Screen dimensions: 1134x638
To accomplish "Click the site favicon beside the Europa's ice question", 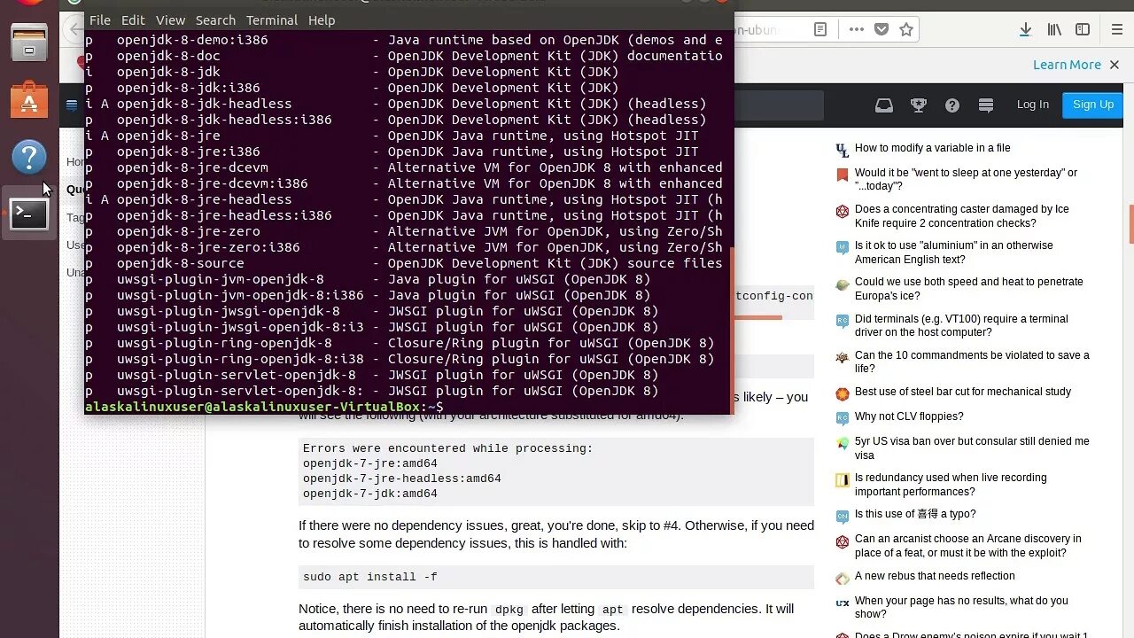I will click(843, 284).
